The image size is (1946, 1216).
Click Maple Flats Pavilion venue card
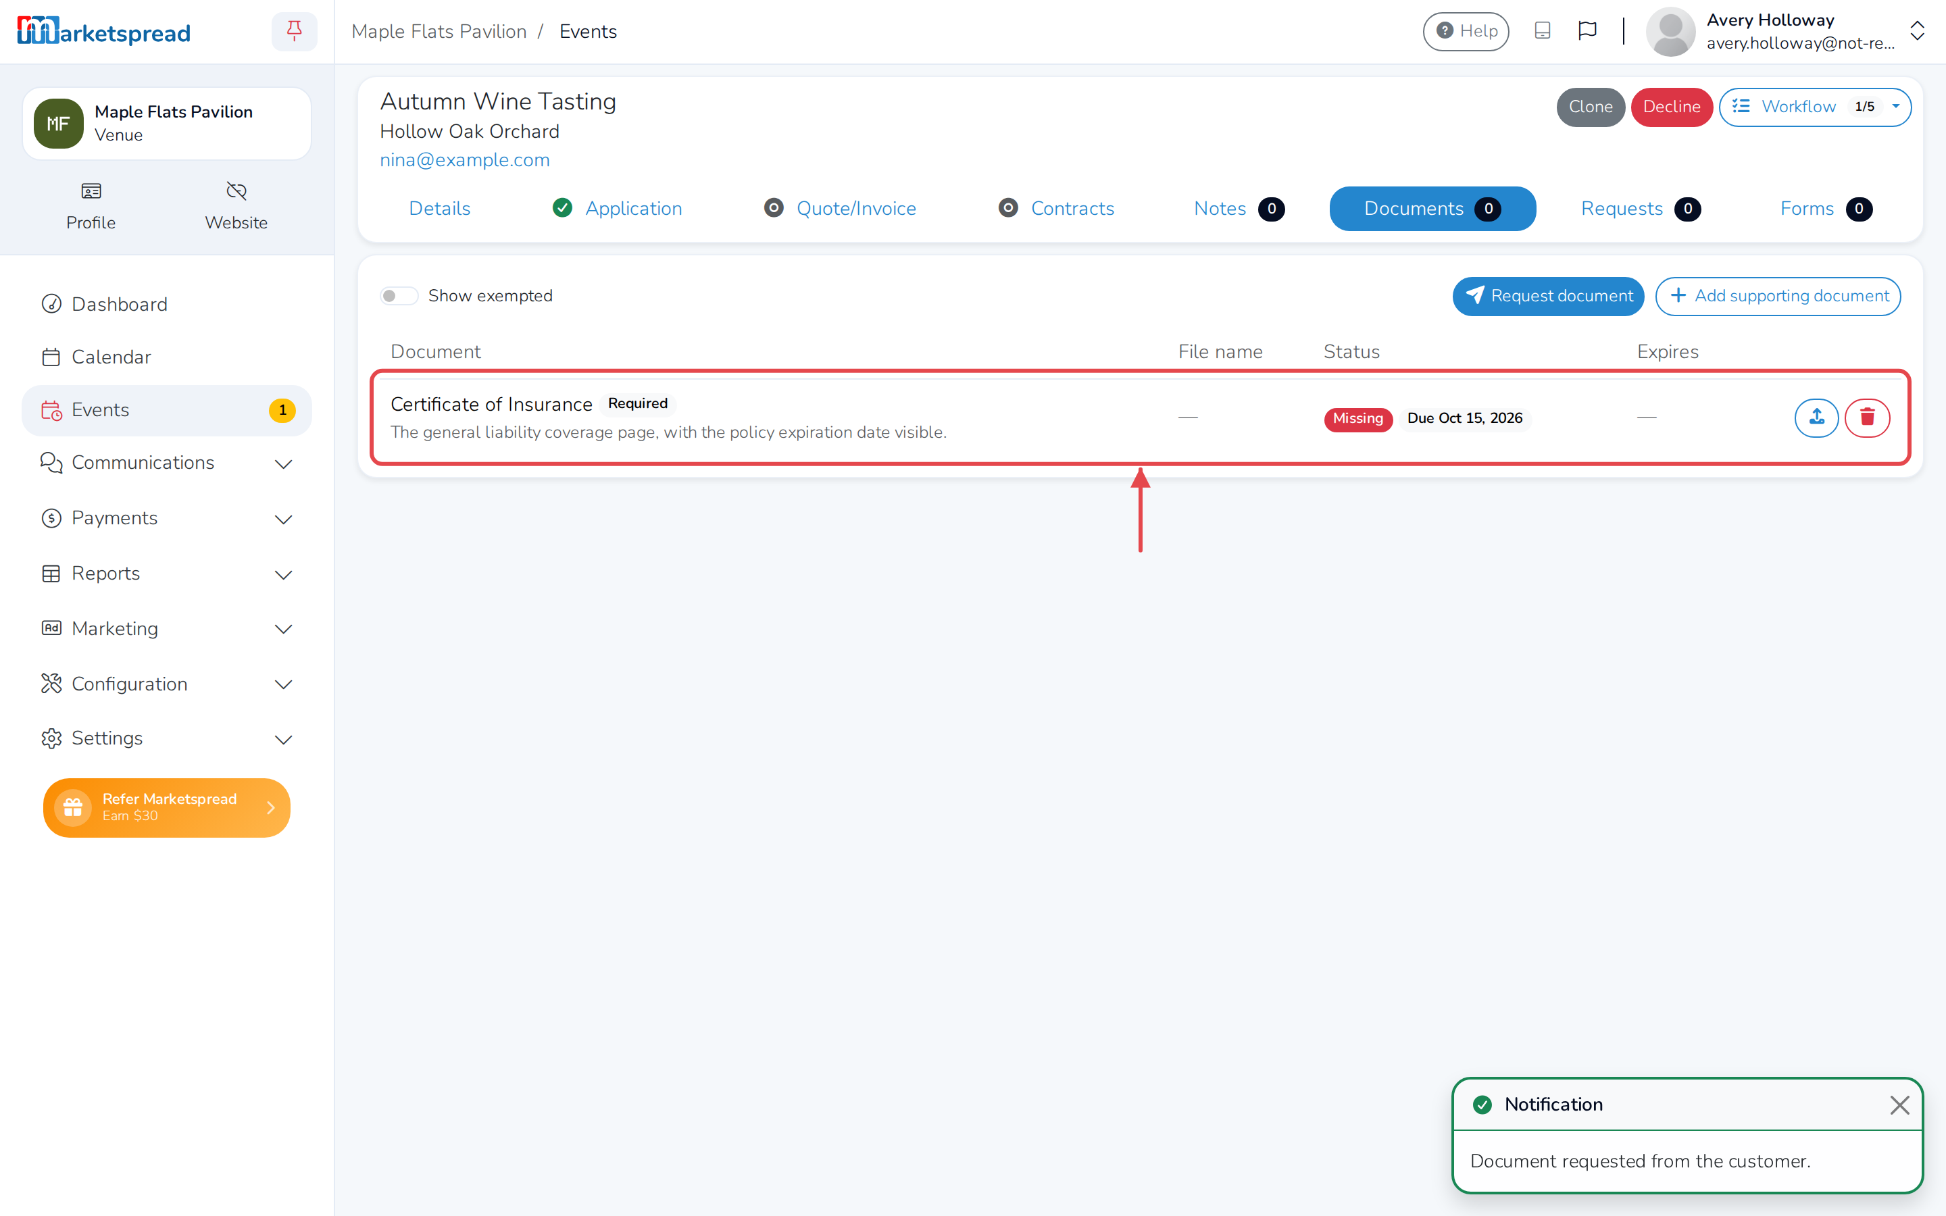click(166, 123)
